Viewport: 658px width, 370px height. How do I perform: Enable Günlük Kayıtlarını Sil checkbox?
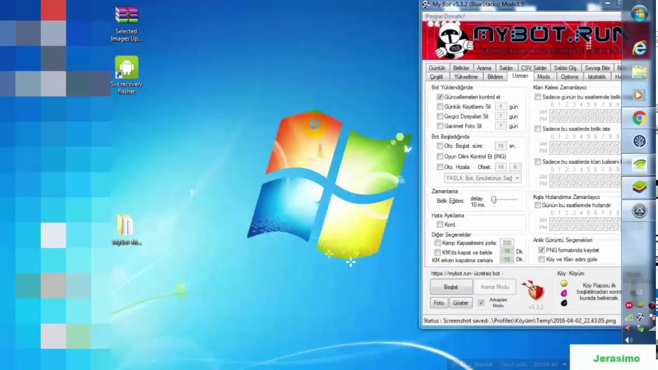tap(440, 106)
